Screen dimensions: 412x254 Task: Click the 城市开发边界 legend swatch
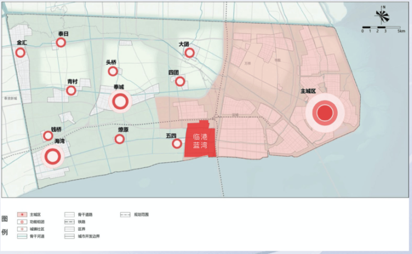pos(70,236)
